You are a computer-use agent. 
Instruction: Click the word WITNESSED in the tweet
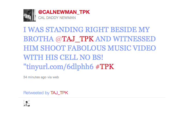[x=134, y=39]
